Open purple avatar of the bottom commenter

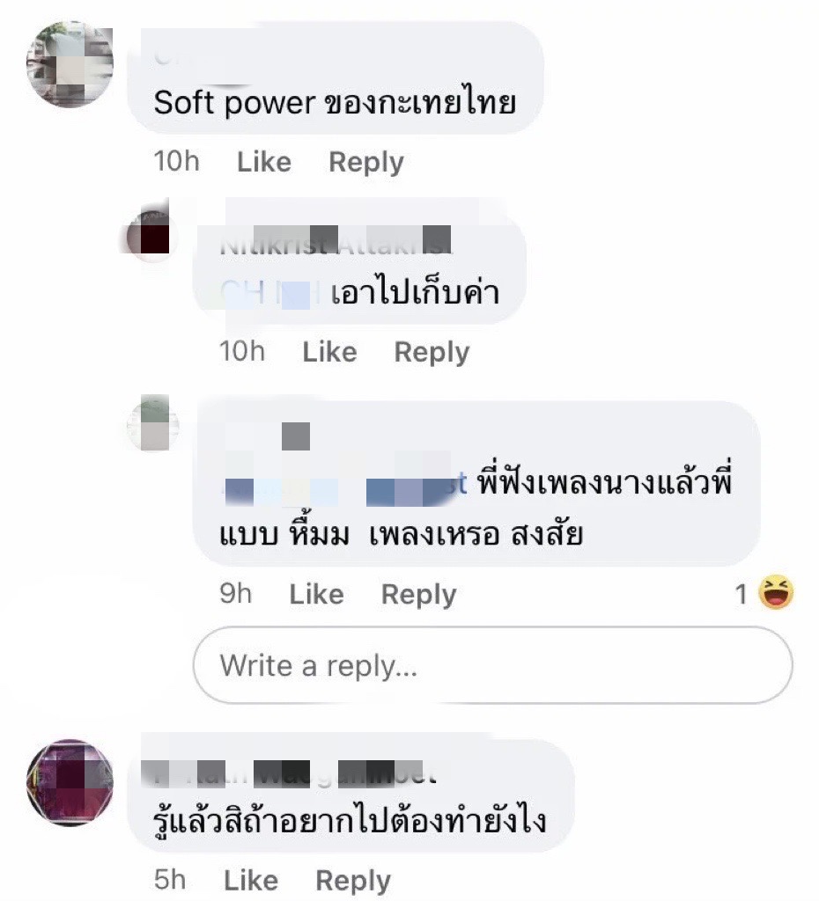[70, 782]
